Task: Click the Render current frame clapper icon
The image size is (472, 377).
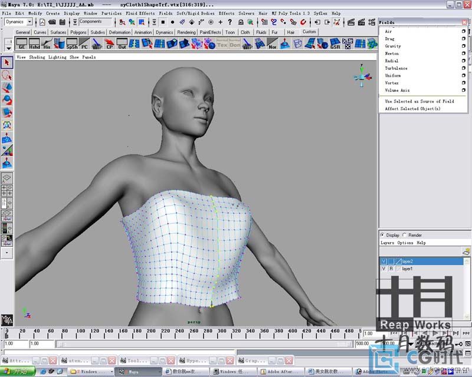Action: [x=350, y=22]
